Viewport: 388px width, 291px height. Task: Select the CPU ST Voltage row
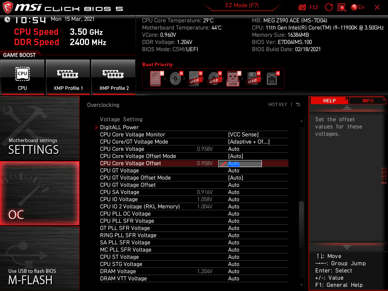tap(194, 257)
